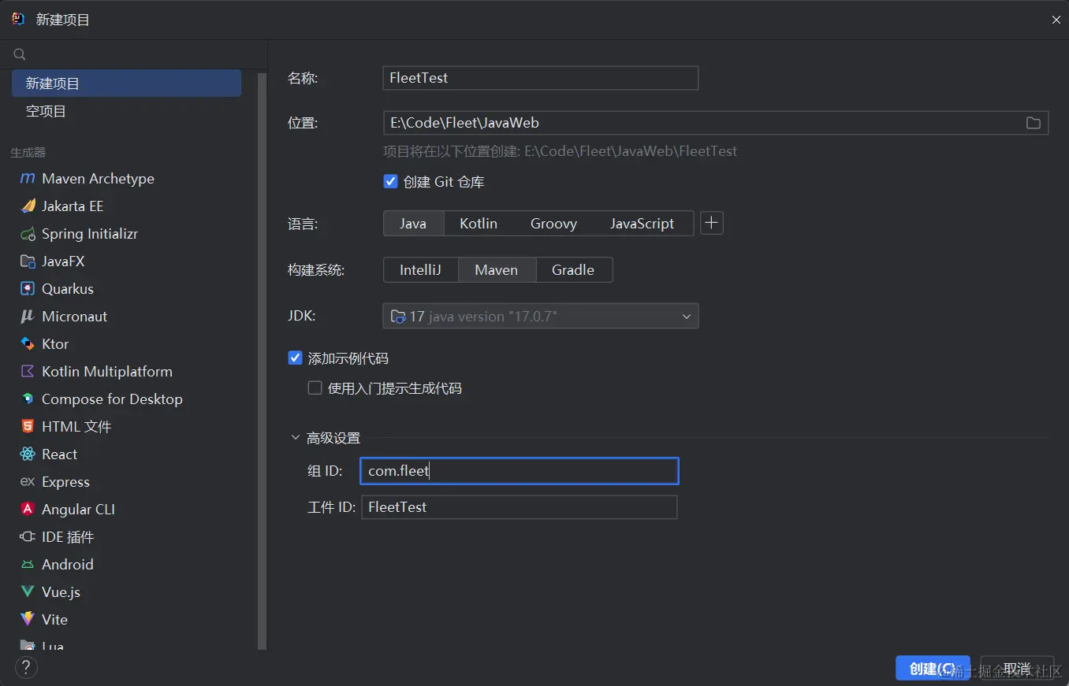Uncheck the 添加示例代码 checkbox
This screenshot has height=686, width=1069.
coord(296,358)
